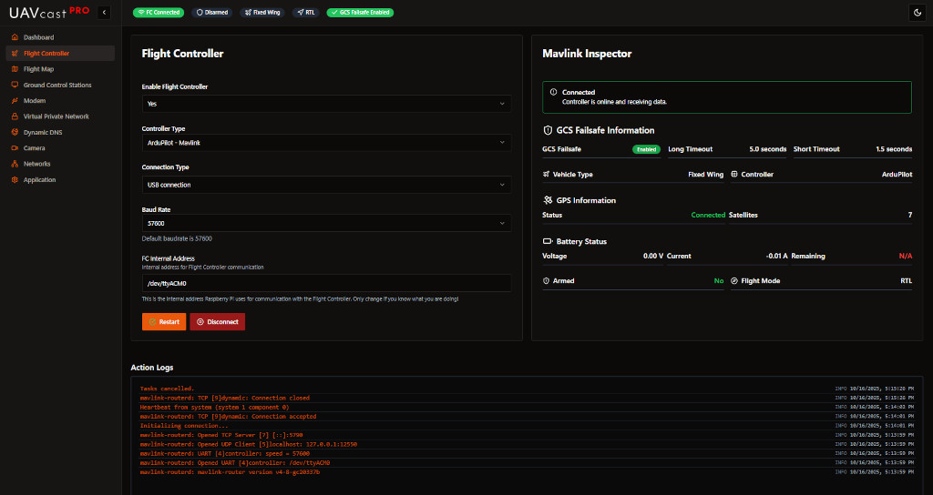933x495 pixels.
Task: Toggle dark mode with the moon icon
Action: point(917,13)
